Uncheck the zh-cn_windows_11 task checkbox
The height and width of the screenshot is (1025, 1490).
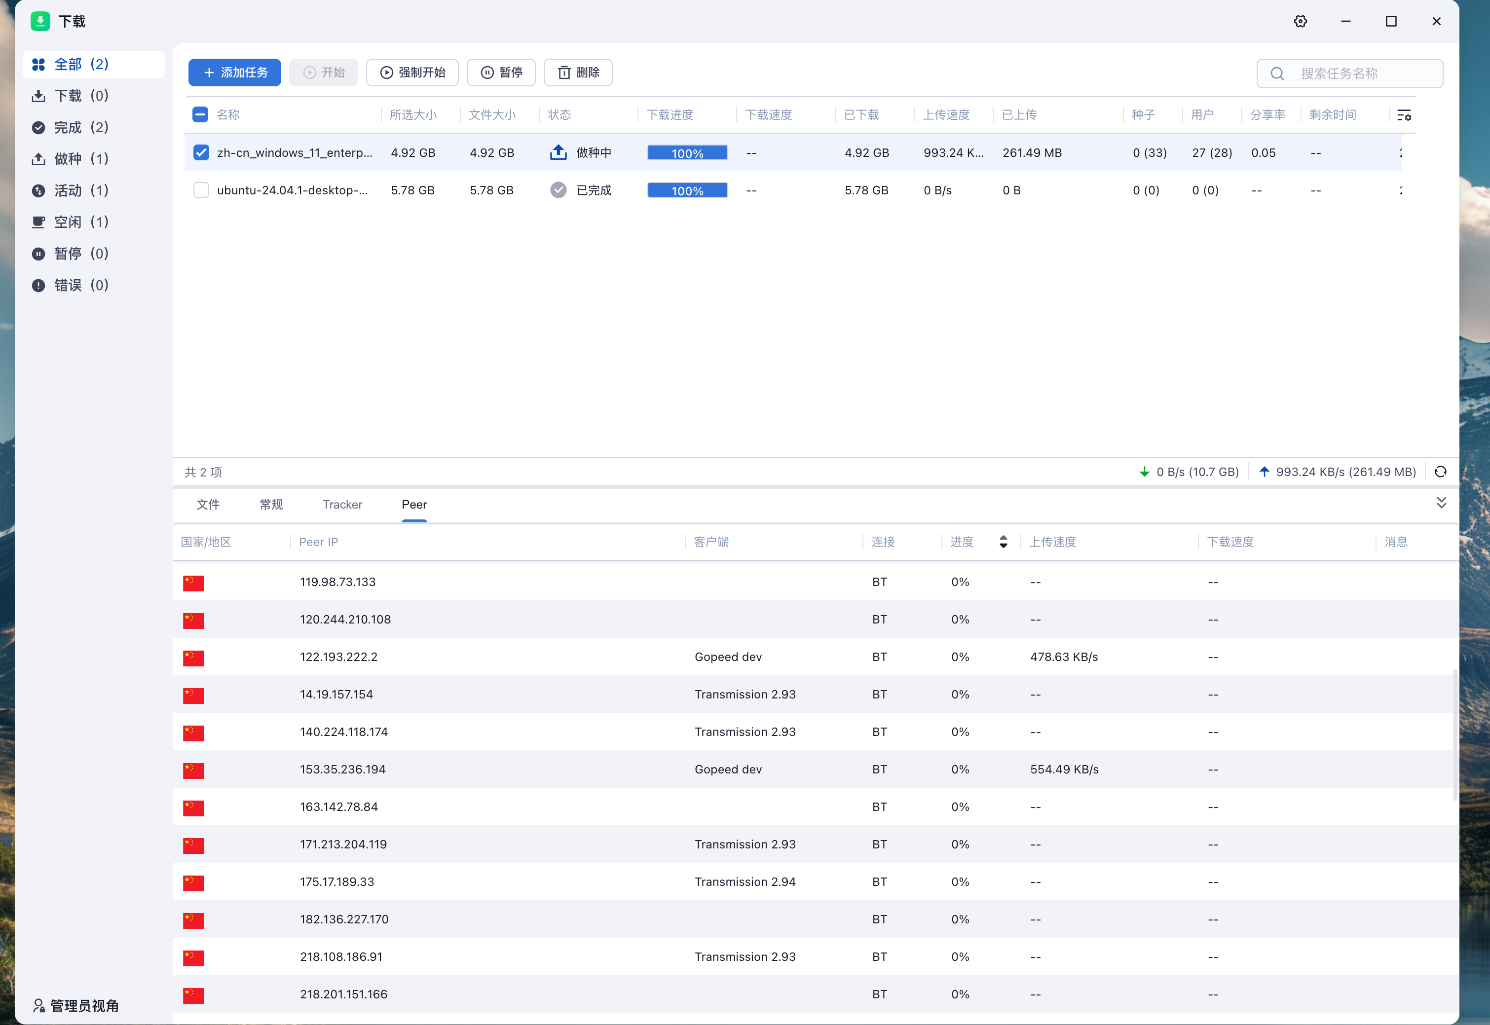coord(201,152)
